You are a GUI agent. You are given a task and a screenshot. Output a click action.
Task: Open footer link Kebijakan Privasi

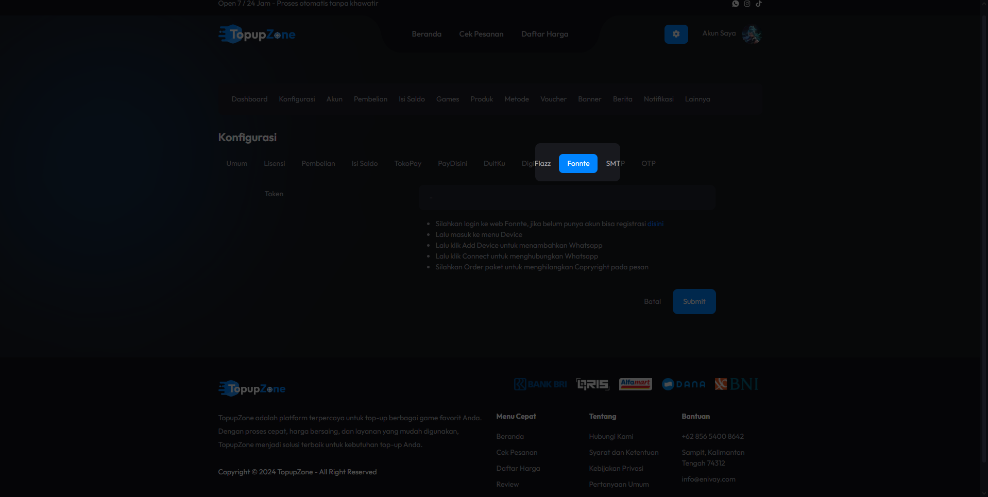(616, 468)
